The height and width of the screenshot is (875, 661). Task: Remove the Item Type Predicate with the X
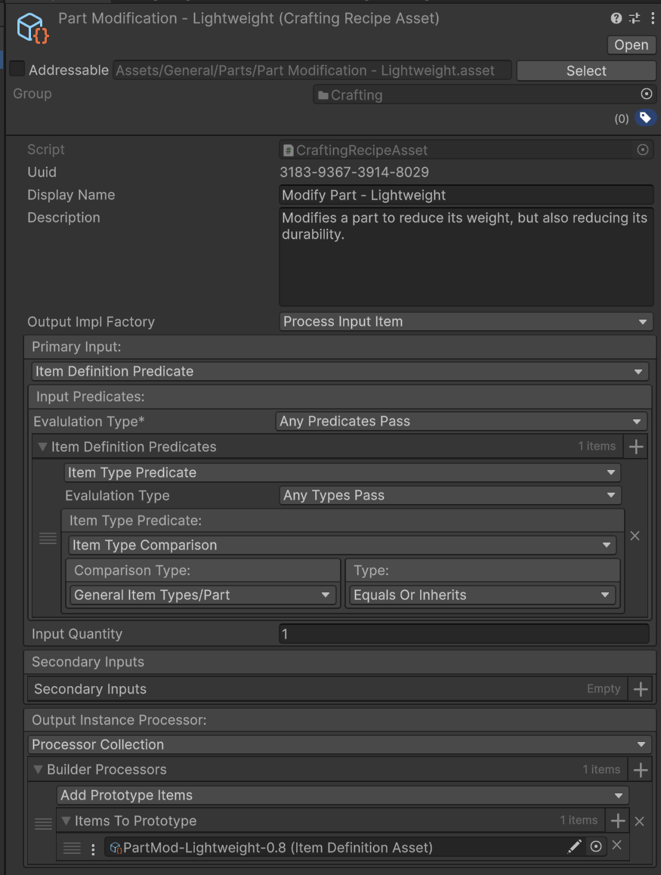pos(635,536)
